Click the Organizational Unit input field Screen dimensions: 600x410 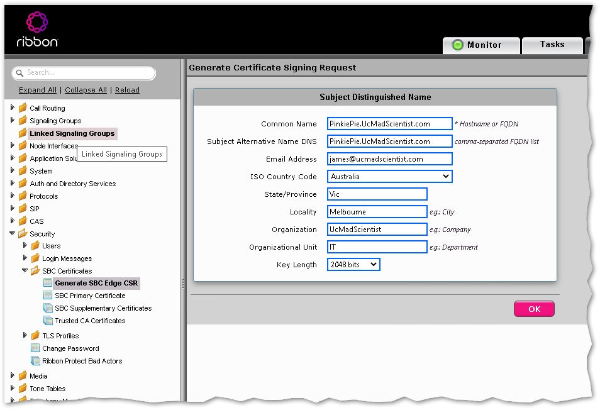[x=377, y=247]
